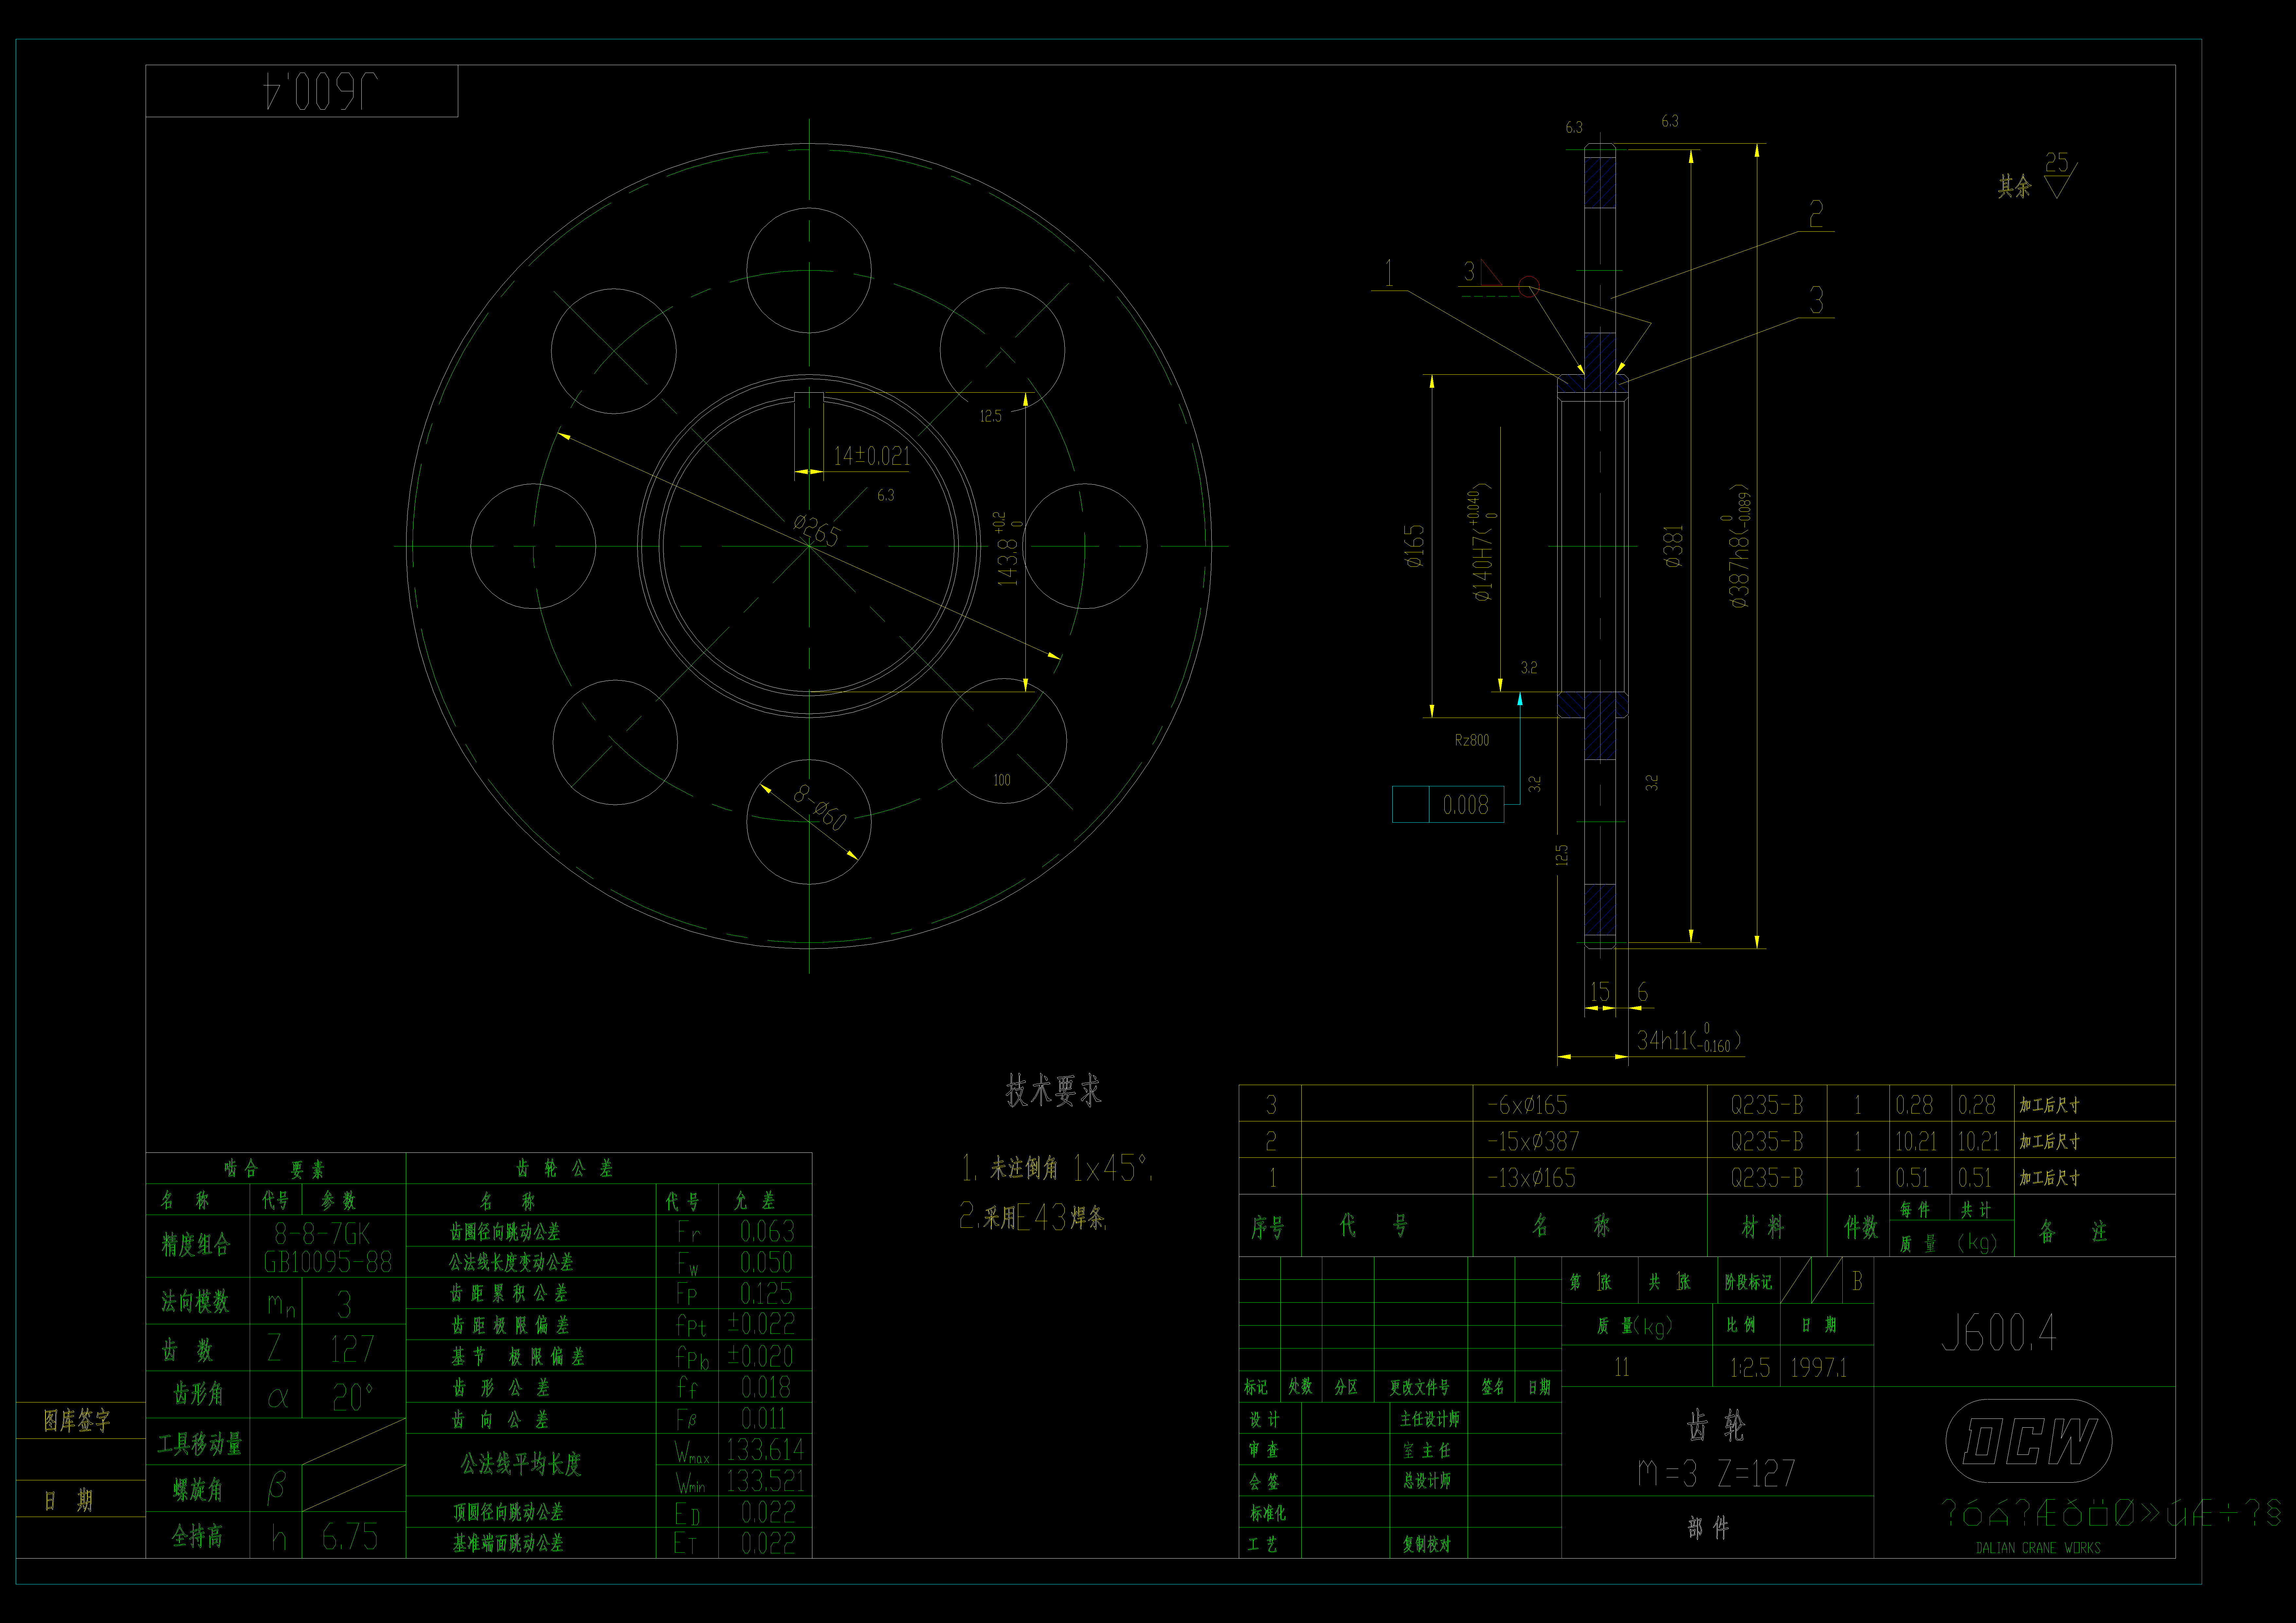Image resolution: width=2296 pixels, height=1623 pixels.
Task: Click the keyway width "14±0.021"
Action: pyautogui.click(x=872, y=456)
